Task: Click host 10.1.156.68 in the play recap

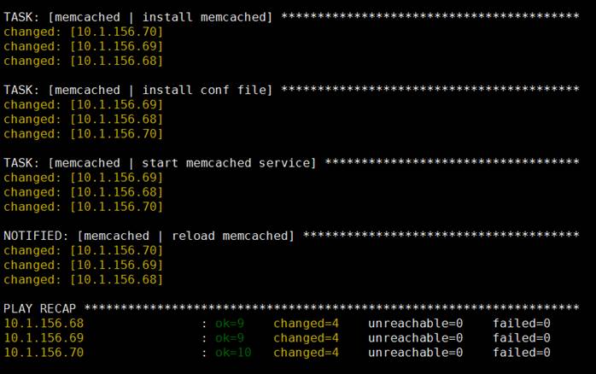Action: 44,324
